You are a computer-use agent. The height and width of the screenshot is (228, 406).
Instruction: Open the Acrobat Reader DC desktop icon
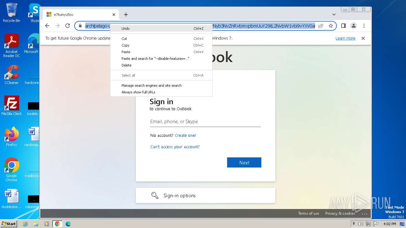point(11,46)
